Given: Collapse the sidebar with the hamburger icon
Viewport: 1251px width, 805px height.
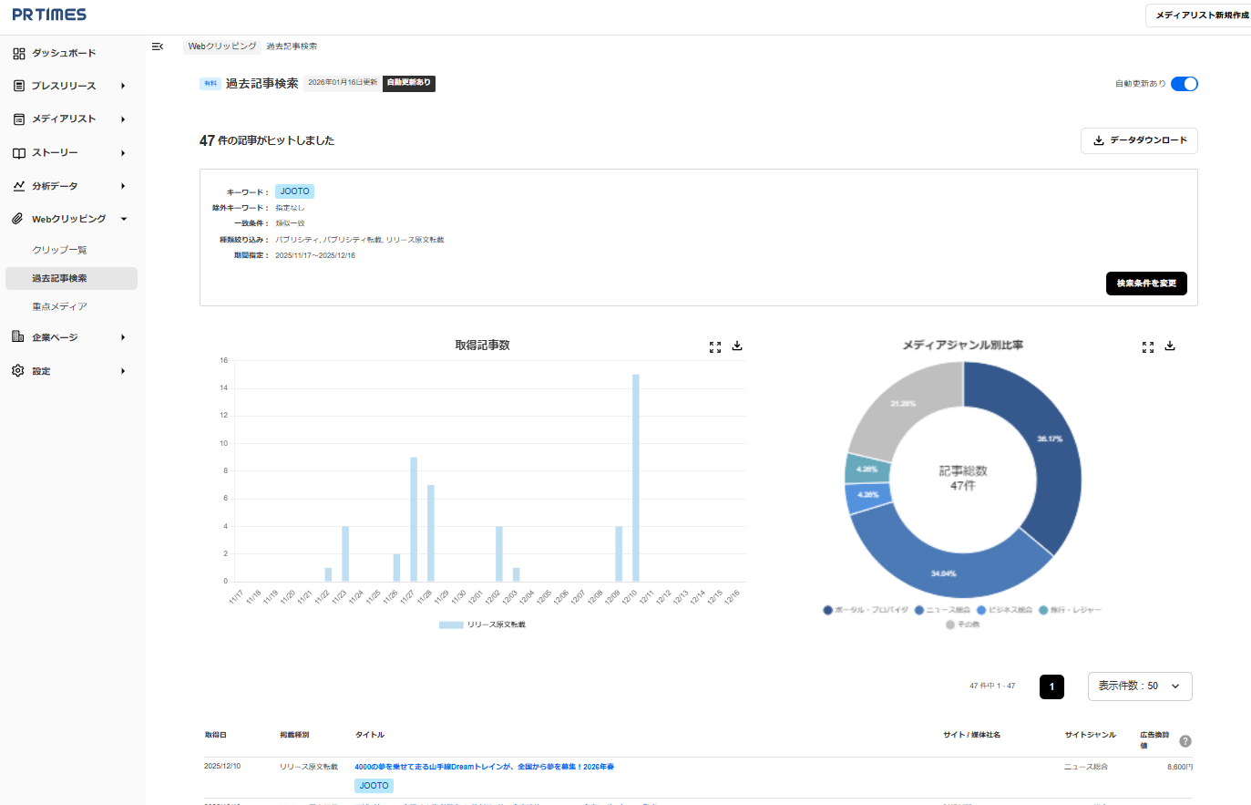Looking at the screenshot, I should pos(158,46).
